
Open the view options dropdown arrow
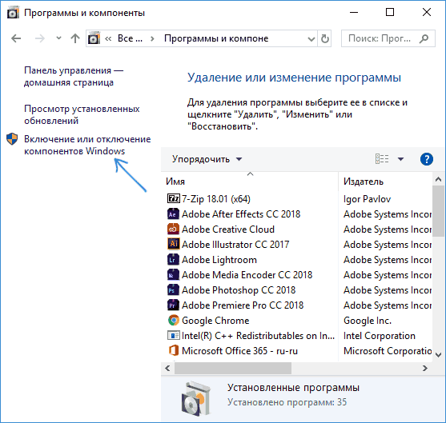pos(401,159)
